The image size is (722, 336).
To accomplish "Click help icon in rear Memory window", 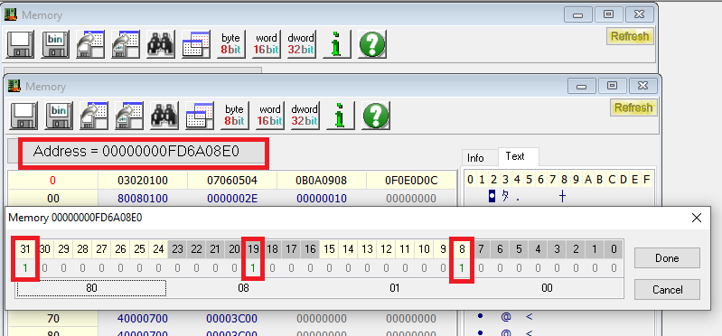I will pyautogui.click(x=372, y=44).
